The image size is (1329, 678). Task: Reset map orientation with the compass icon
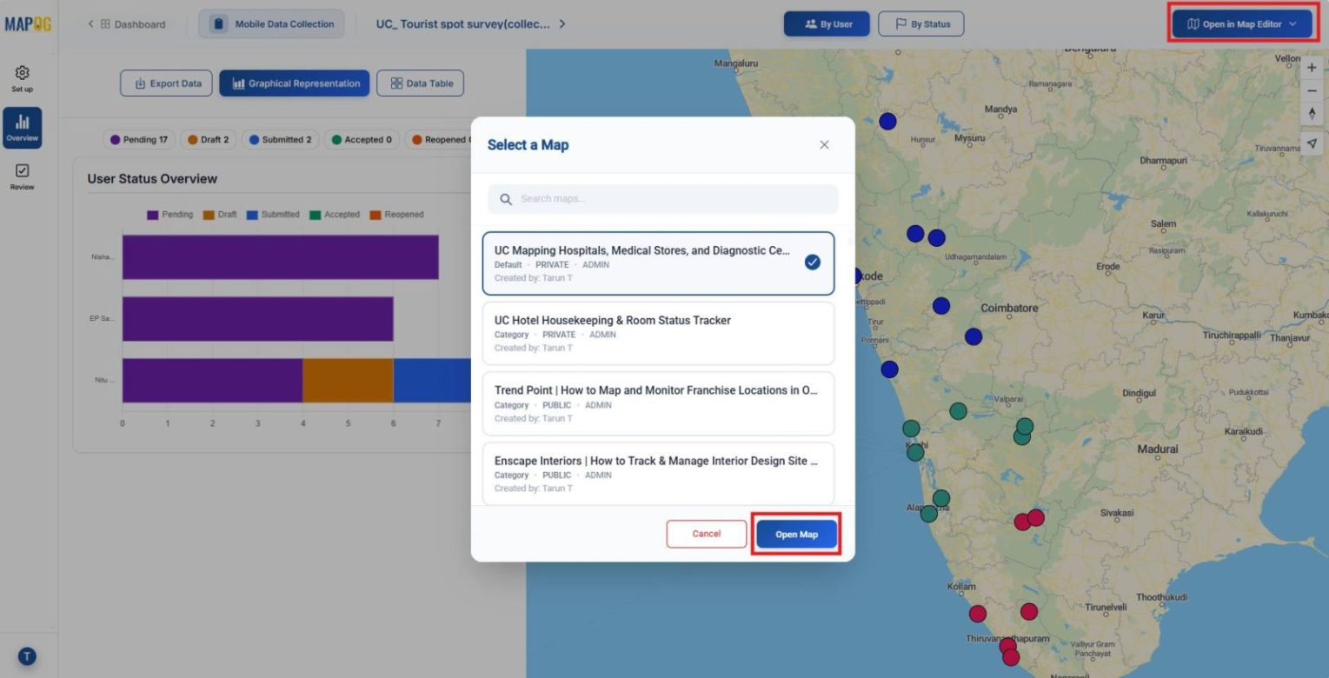[1312, 112]
